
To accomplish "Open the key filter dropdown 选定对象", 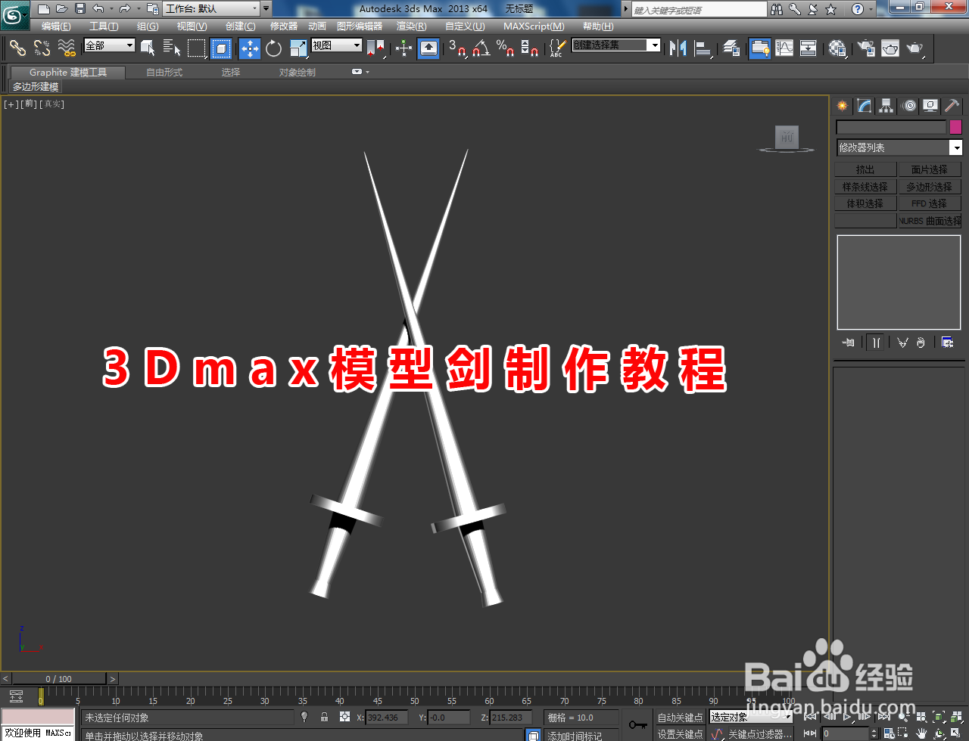I will click(x=751, y=717).
